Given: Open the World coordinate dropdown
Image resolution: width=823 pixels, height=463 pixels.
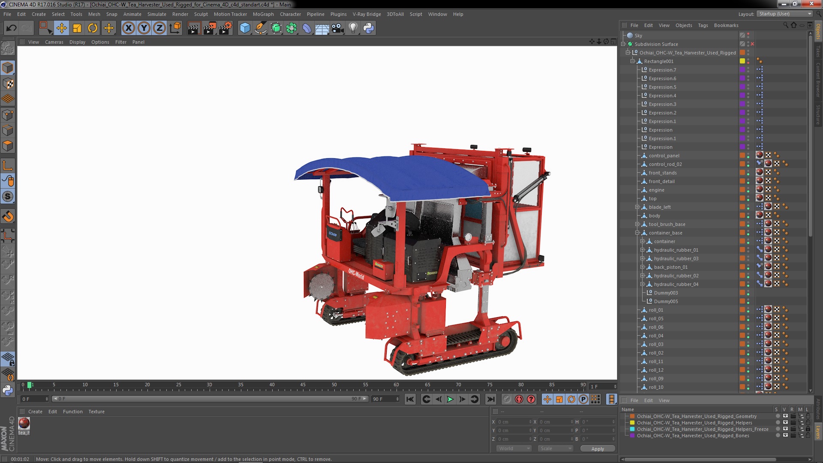Looking at the screenshot, I should pyautogui.click(x=514, y=448).
